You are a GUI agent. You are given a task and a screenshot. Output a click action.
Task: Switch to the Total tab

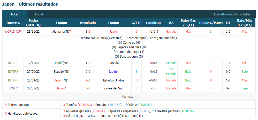coord(14,14)
